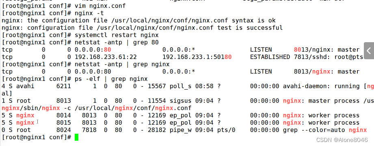Image resolution: width=374 pixels, height=146 pixels.
Task: Click 'pipe_w' wait channel text
Action: 181,130
